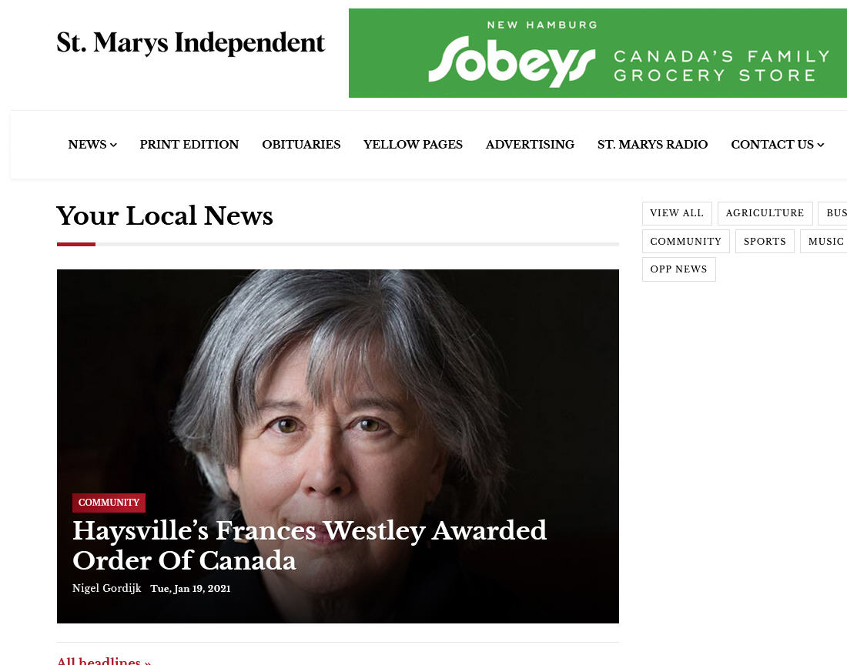847x665 pixels.
Task: Open the Print Edition page
Action: (189, 145)
